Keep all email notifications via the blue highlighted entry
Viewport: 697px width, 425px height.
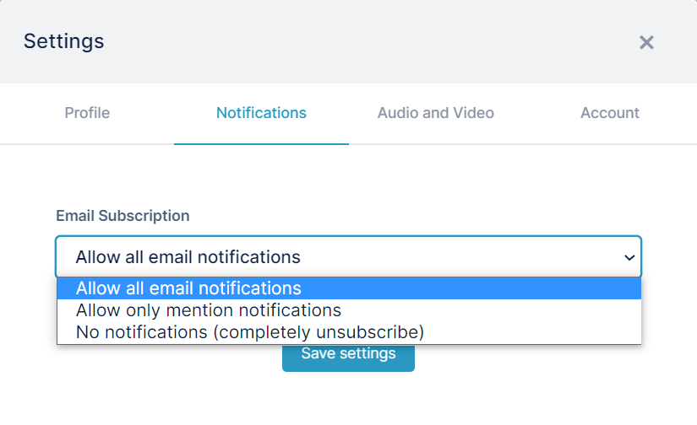click(349, 288)
